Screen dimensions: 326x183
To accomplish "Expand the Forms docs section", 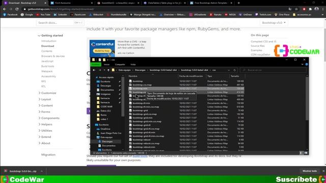I will (44, 112).
